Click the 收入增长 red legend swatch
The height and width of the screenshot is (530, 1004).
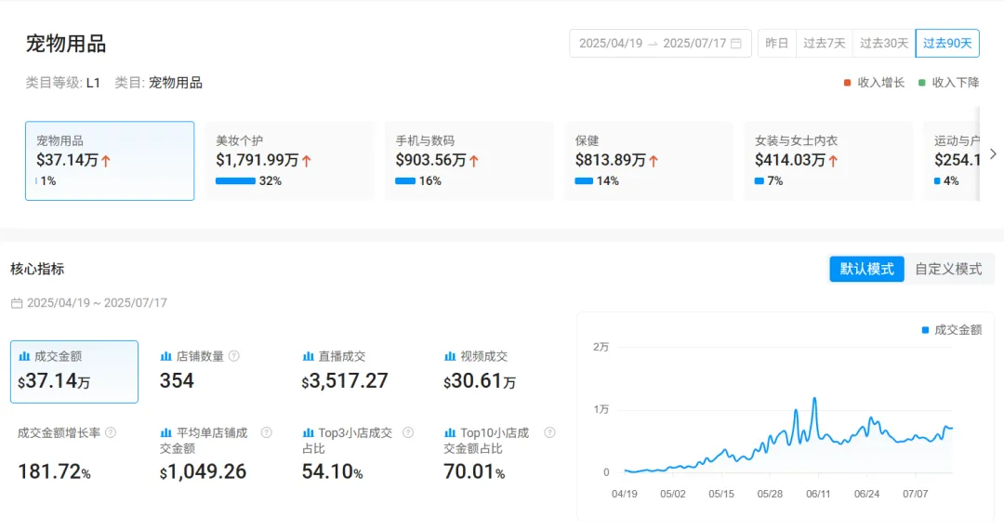(x=847, y=83)
